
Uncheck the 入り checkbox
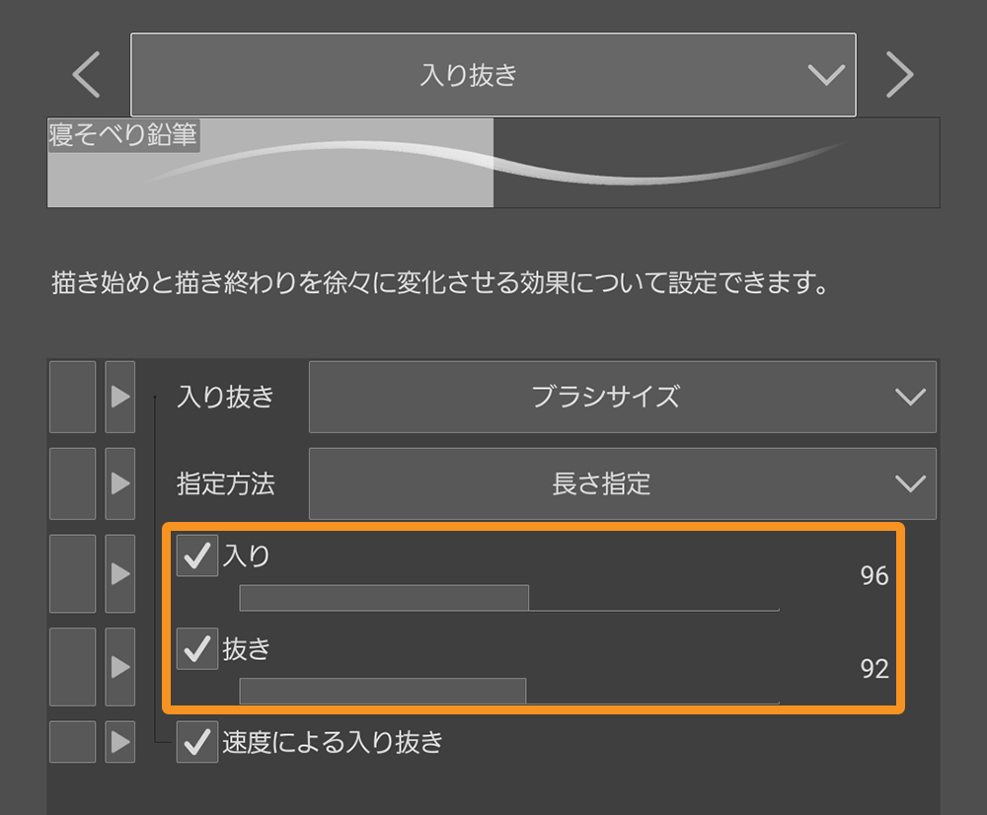(x=197, y=556)
